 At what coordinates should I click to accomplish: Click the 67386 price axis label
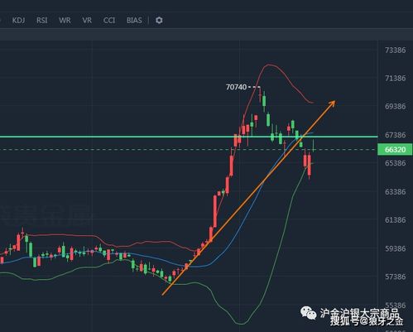(x=396, y=135)
